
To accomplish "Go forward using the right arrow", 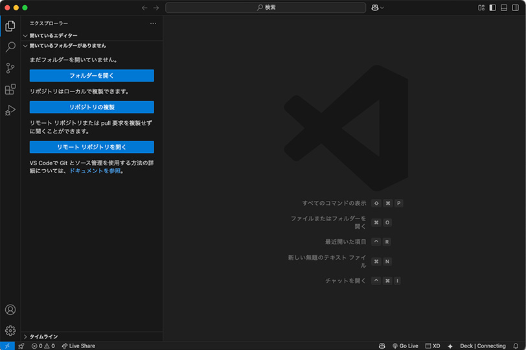I will pyautogui.click(x=156, y=8).
